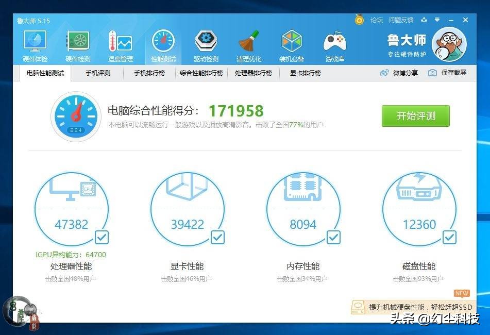The image size is (490, 335).
Task: Toggle the checkmark under 内存性能 score
Action: pos(333,238)
